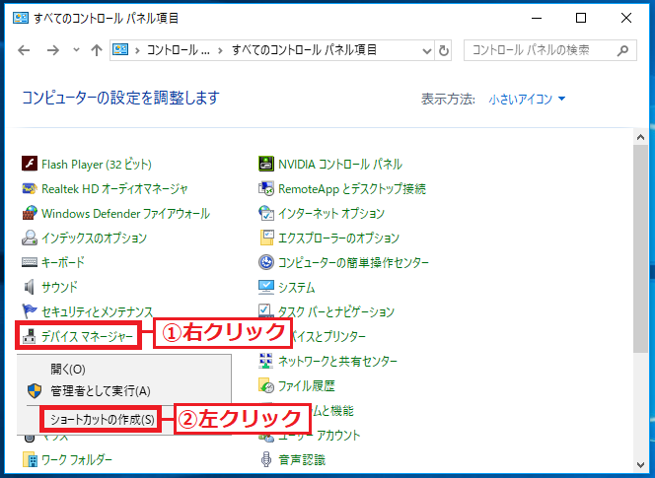Select ショートカットの作成(S) in the context menu
Image resolution: width=655 pixels, height=478 pixels.
[x=103, y=419]
